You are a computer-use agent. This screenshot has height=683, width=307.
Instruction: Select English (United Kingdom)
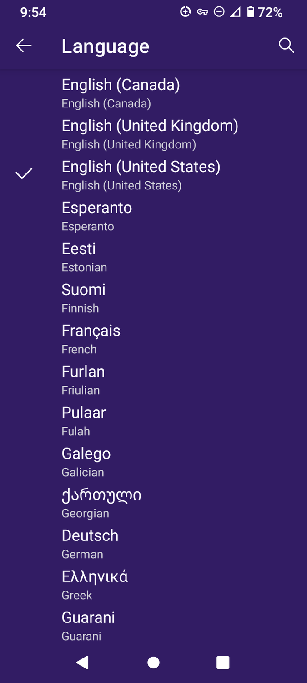pos(150,126)
